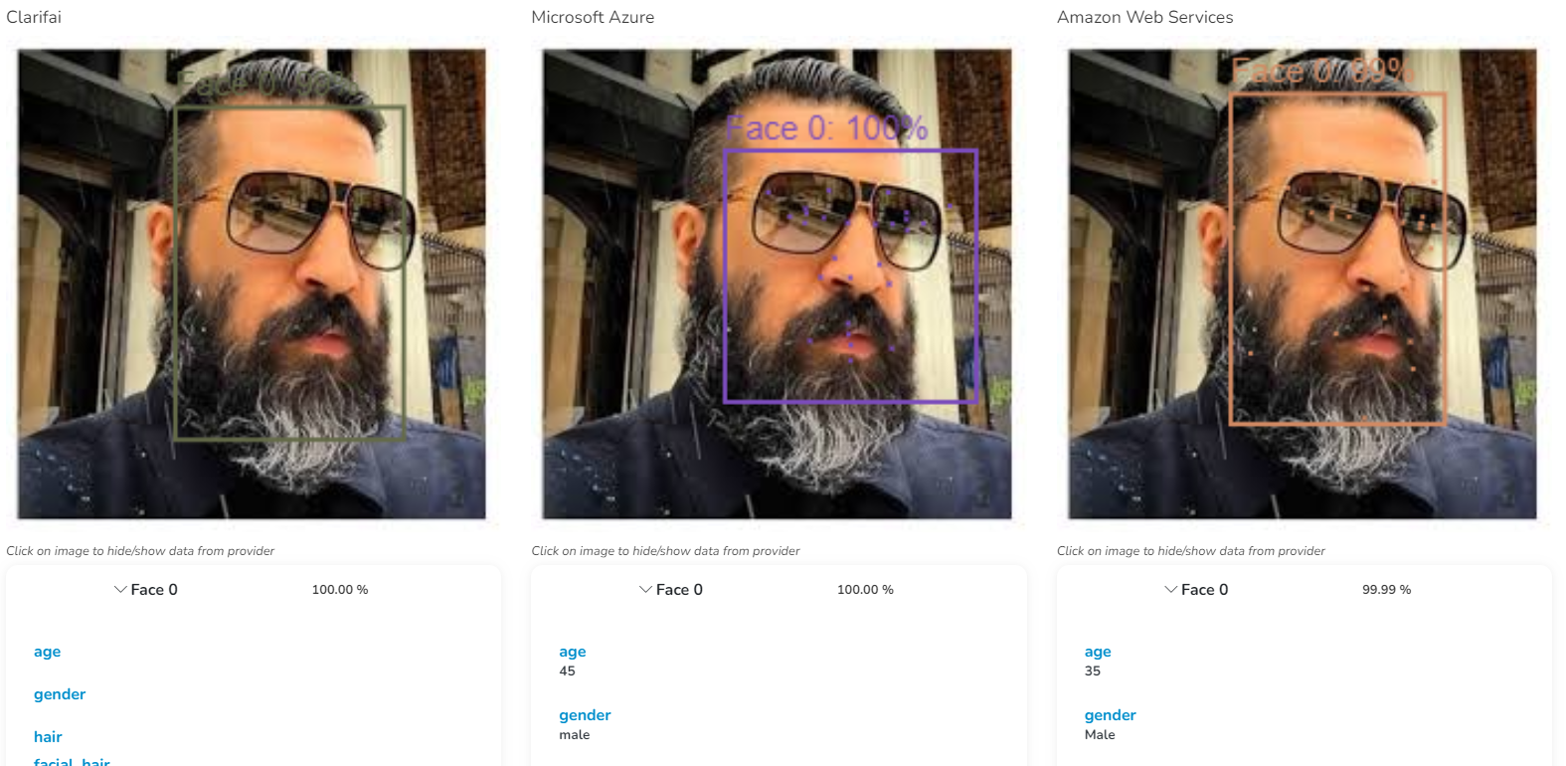This screenshot has height=766, width=1566.
Task: Click the gender label in Amazon Web Services panel
Action: [1111, 715]
